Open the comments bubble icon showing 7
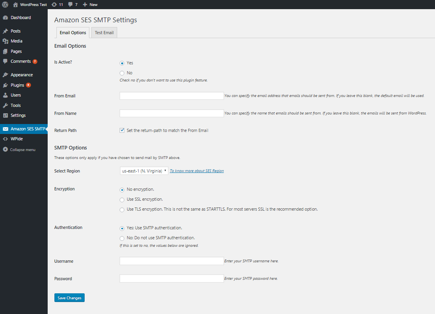This screenshot has height=314, width=435. (70, 4)
